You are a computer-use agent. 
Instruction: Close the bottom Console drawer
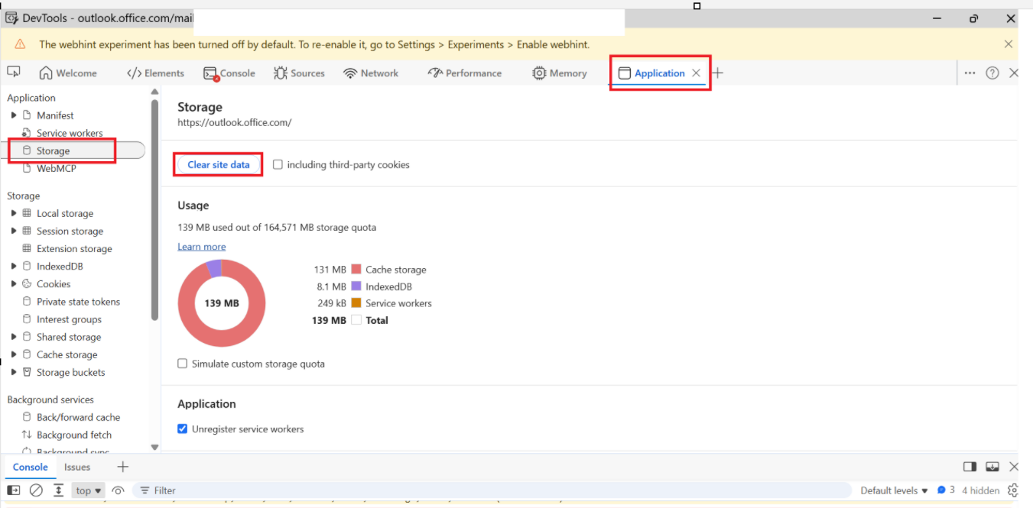1014,467
